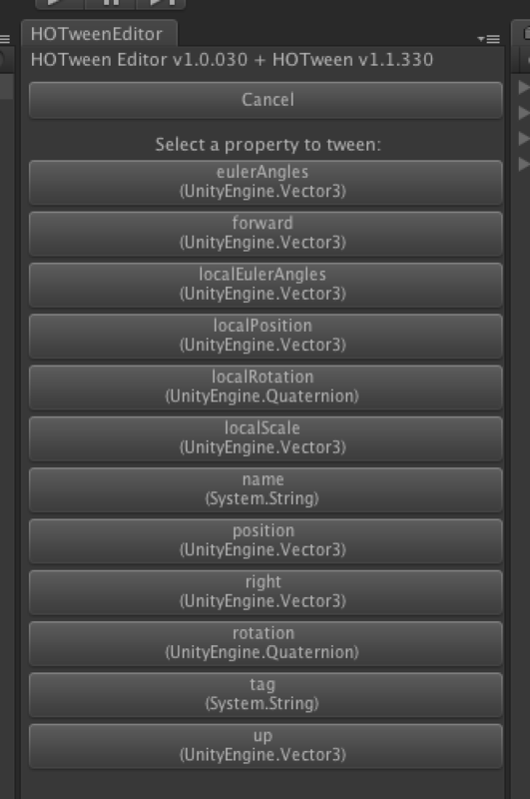Click the Cancel button
The image size is (530, 799).
click(265, 100)
